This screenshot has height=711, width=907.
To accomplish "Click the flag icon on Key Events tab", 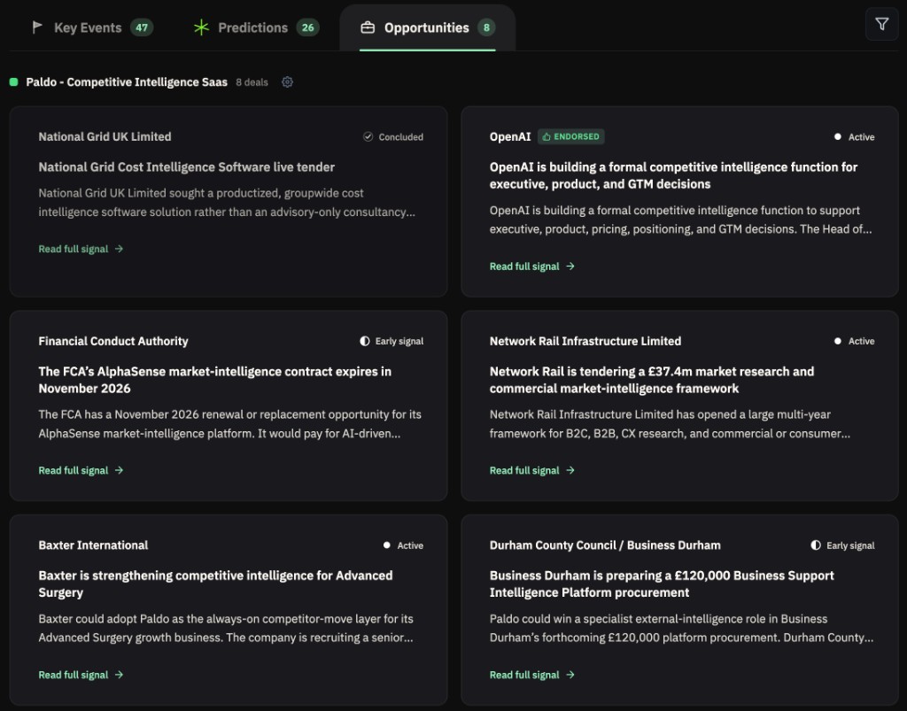I will (37, 27).
